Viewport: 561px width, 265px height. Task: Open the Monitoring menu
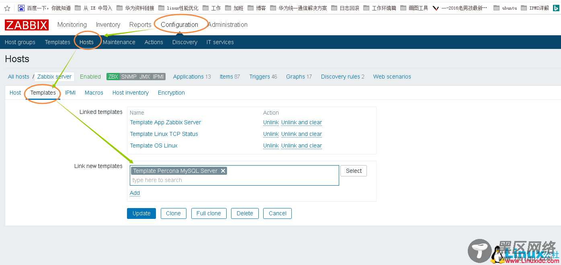pos(72,25)
